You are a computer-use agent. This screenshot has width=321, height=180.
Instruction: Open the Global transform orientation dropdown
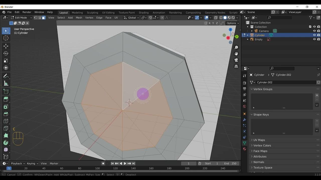(x=131, y=18)
